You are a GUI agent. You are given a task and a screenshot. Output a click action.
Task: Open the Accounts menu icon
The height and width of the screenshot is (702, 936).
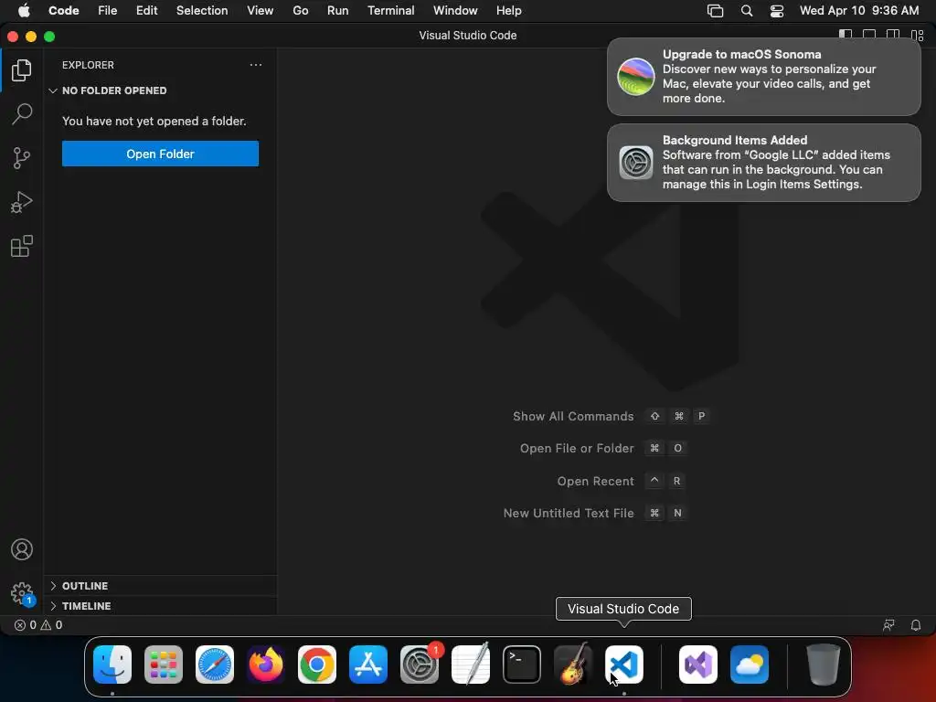pyautogui.click(x=22, y=549)
